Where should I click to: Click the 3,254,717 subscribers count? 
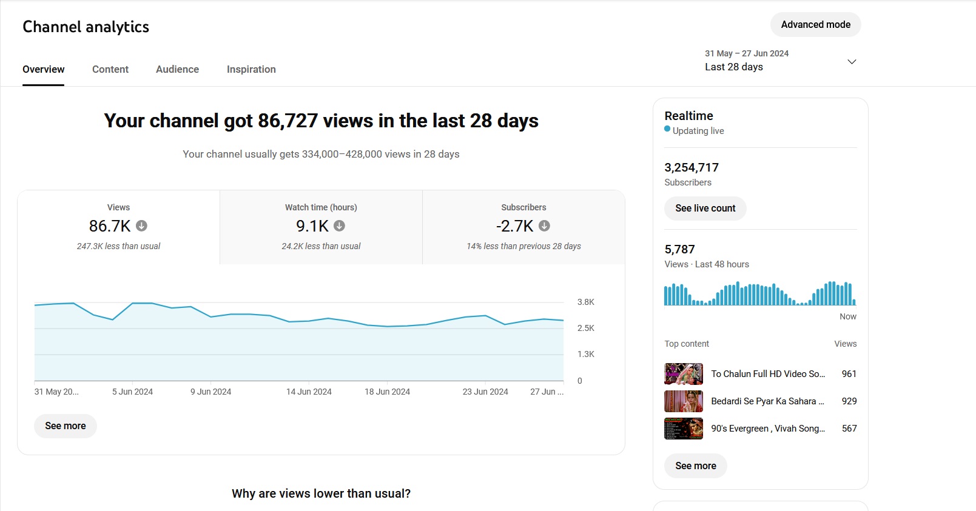(x=692, y=167)
